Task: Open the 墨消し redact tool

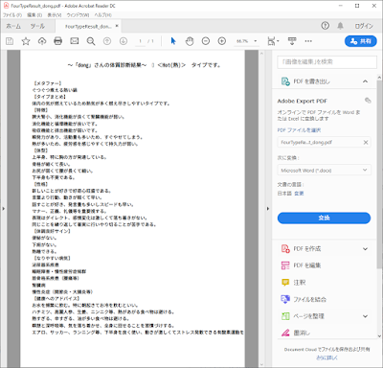Action: 296,333
